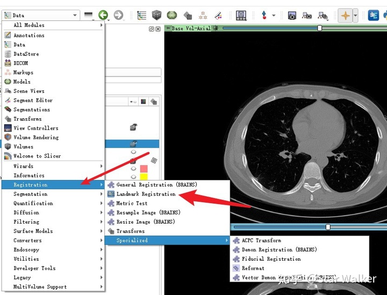
Task: Open Markups module toolbar icon
Action: 203,15
